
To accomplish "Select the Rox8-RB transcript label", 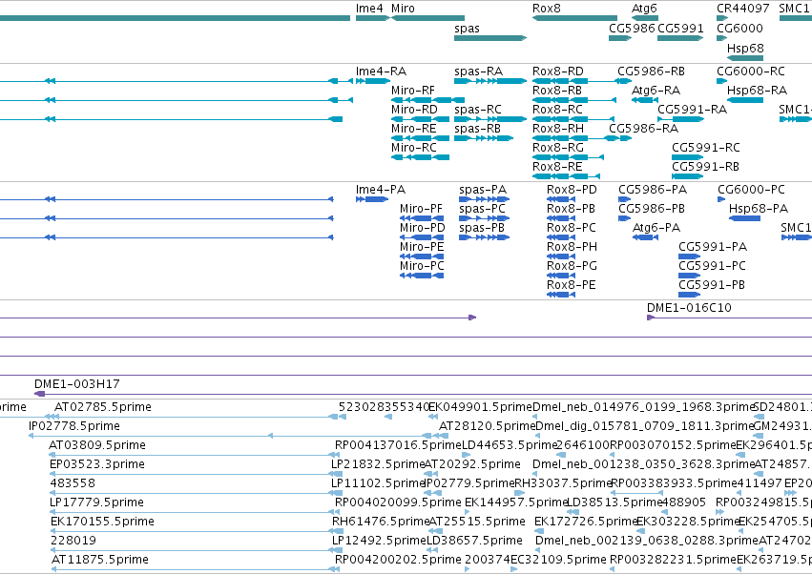I will click(x=557, y=91).
